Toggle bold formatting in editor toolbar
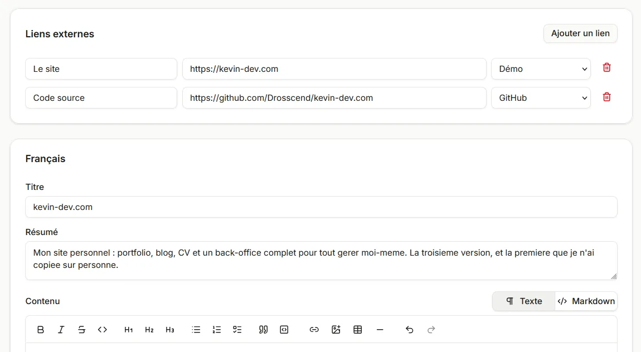The width and height of the screenshot is (641, 352). [41, 330]
